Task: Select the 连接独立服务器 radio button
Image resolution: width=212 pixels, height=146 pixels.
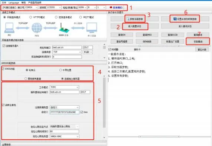Action: (62, 79)
